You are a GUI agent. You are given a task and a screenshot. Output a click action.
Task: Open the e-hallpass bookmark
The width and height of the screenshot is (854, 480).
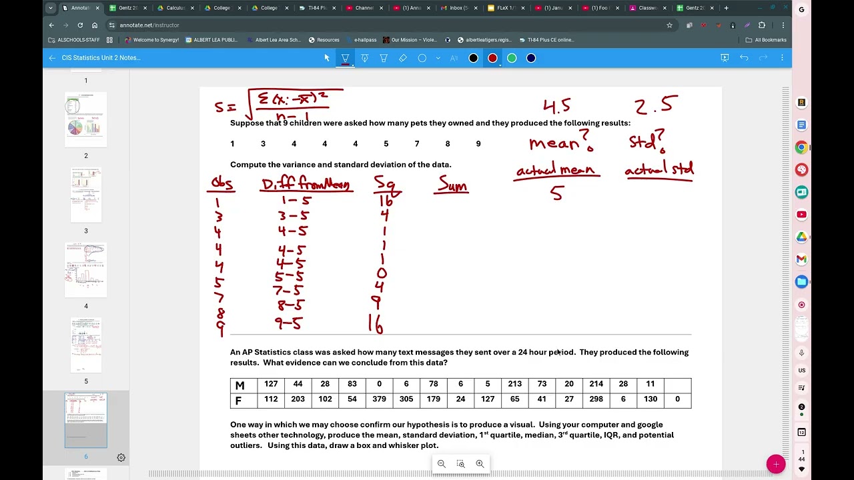[361, 40]
